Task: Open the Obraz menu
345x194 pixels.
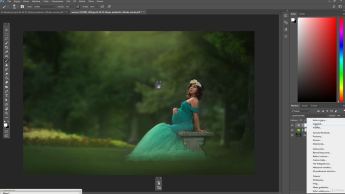Action: click(x=26, y=1)
